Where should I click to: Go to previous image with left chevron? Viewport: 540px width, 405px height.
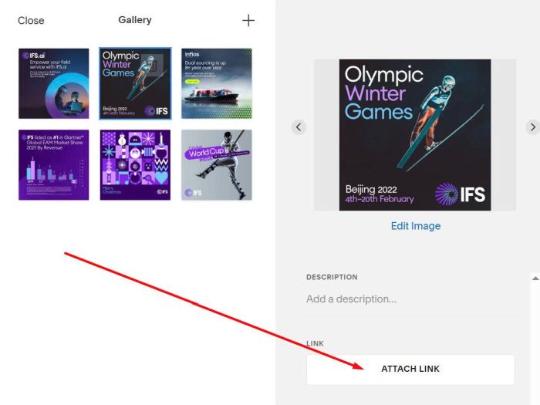tap(299, 127)
